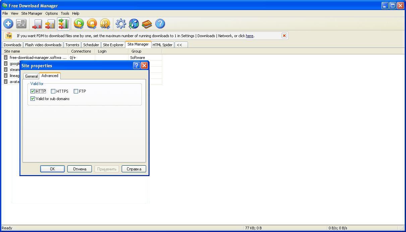Screen dimensions: 406x232
Task: Click the blue question mark Help icon
Action: point(160,23)
